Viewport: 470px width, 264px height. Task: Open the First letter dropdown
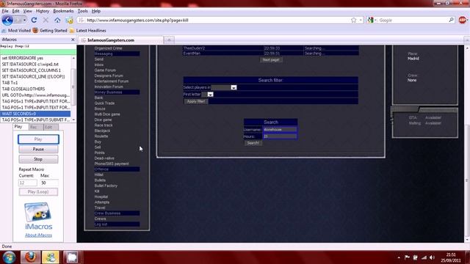point(211,95)
